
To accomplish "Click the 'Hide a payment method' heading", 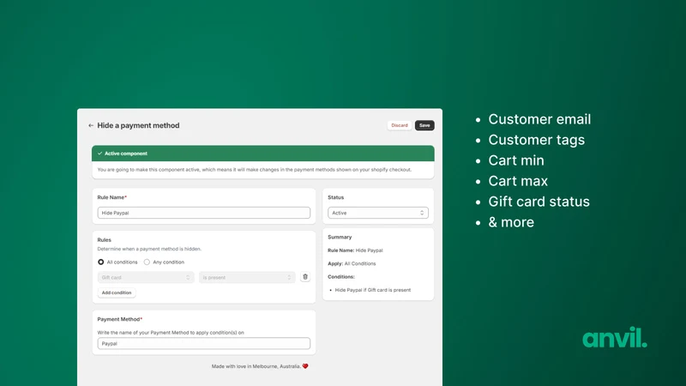I will pyautogui.click(x=138, y=125).
